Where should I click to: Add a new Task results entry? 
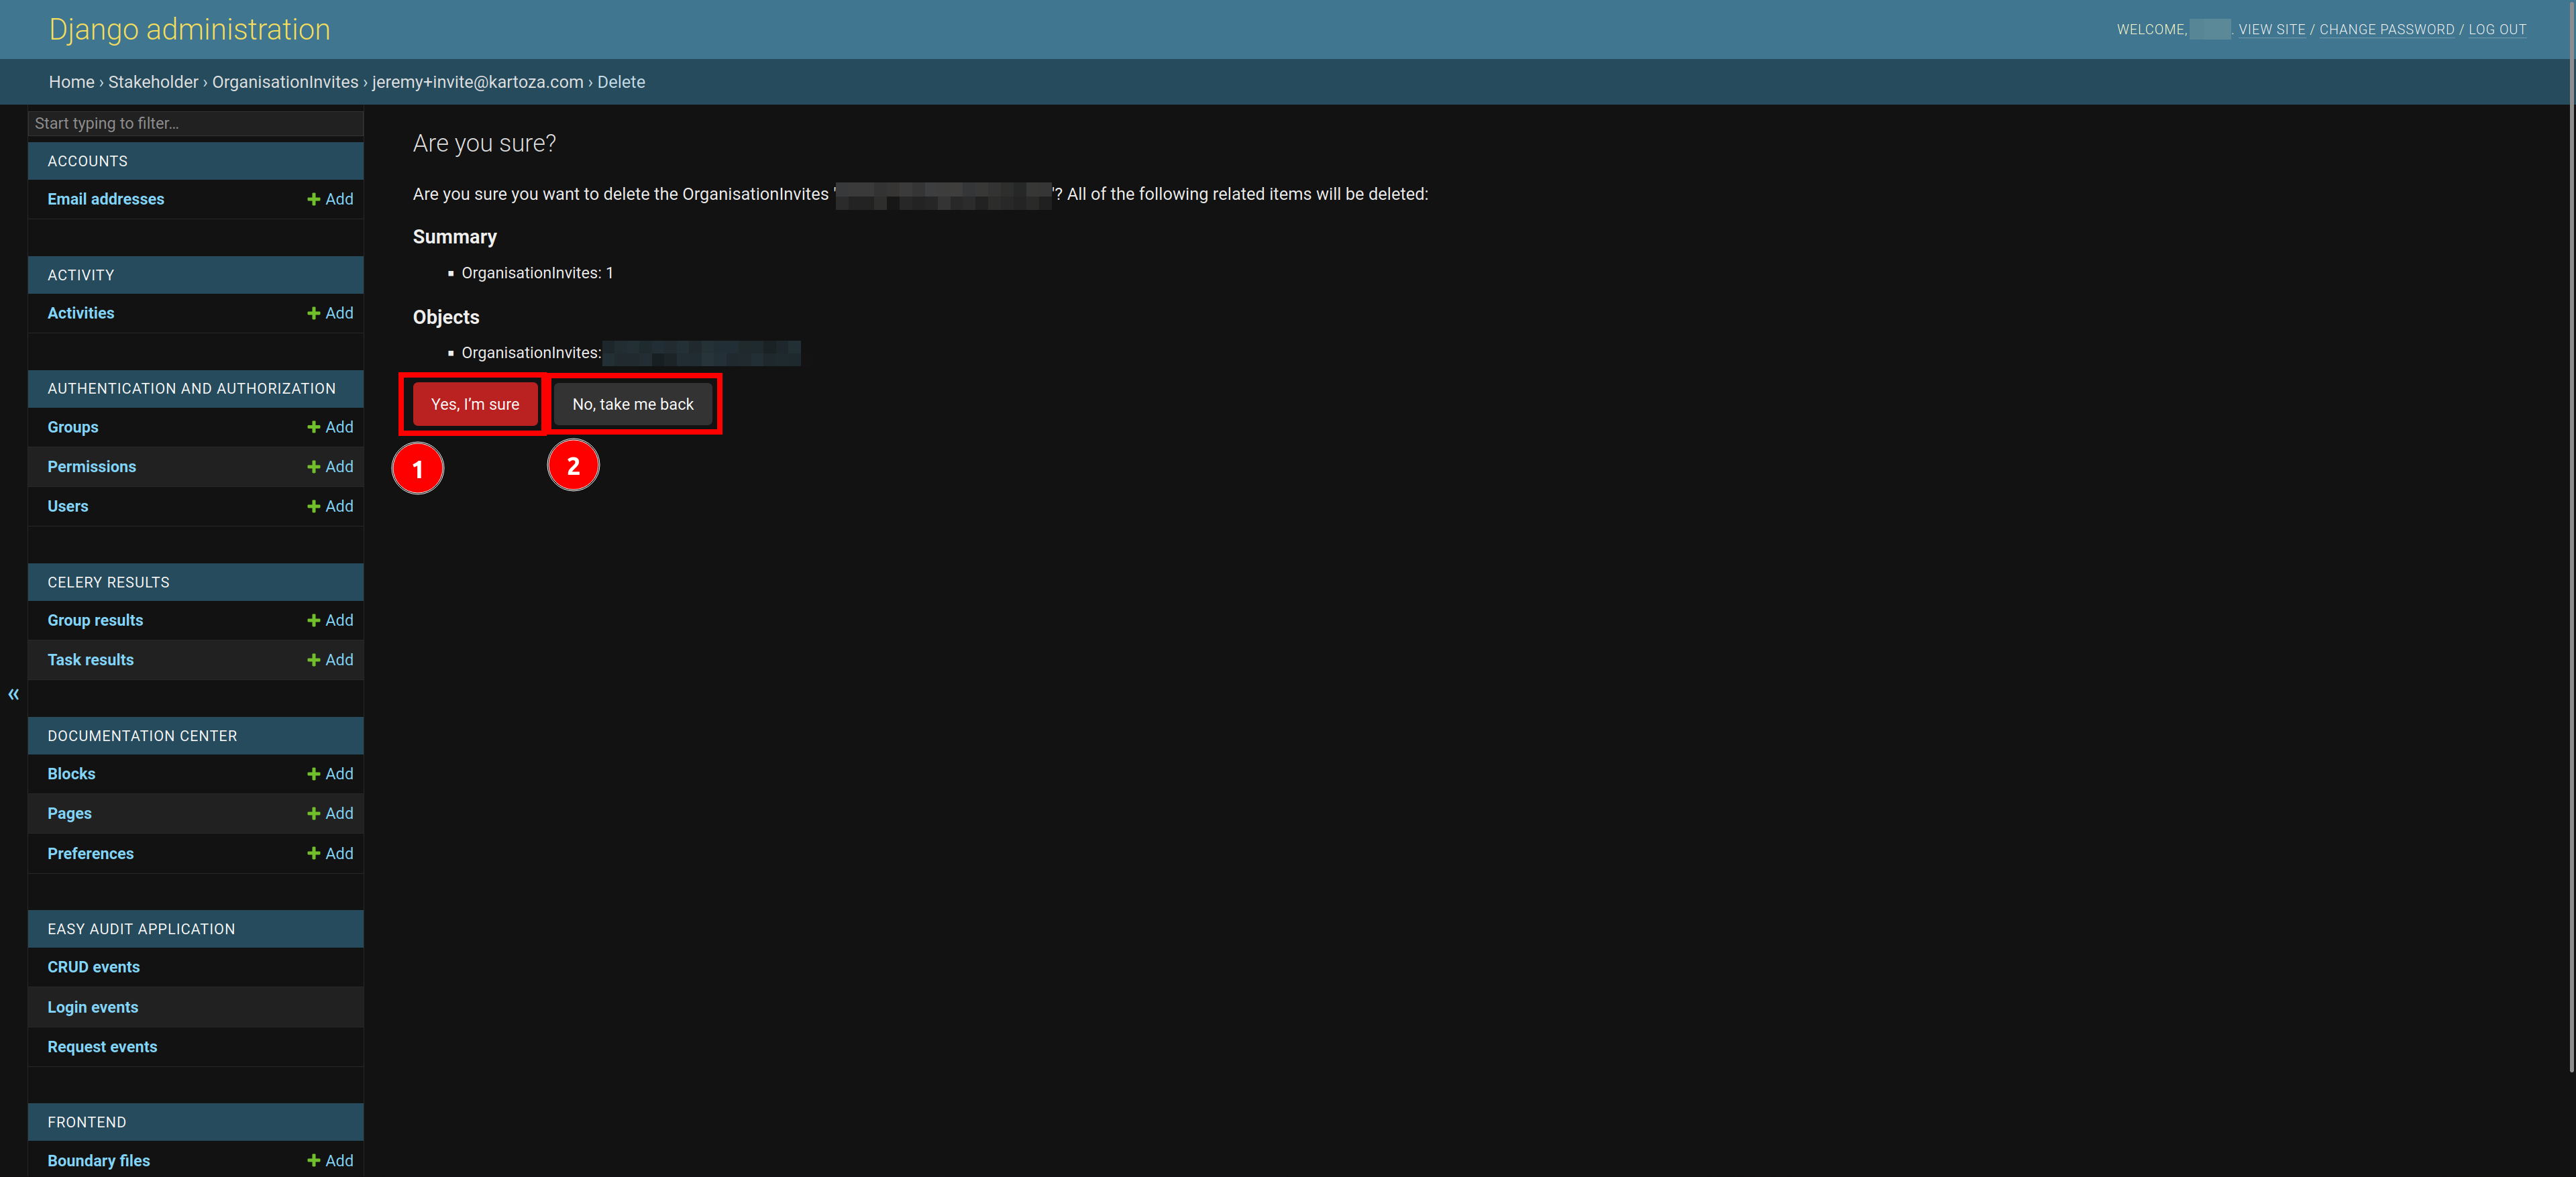[x=329, y=659]
